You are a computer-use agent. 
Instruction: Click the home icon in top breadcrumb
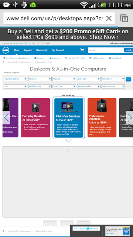pyautogui.click(x=3, y=62)
